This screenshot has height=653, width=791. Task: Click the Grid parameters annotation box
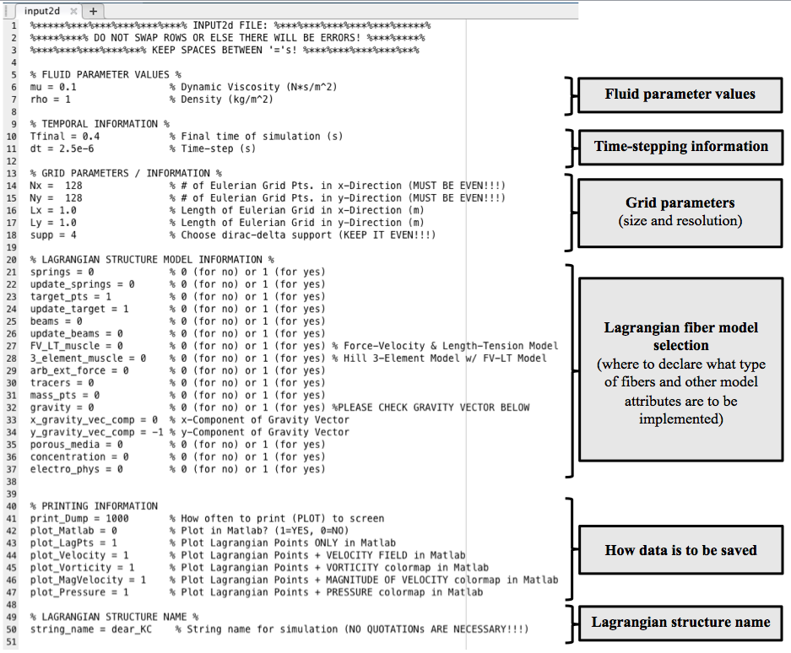(x=680, y=212)
